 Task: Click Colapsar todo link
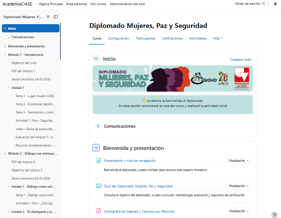point(241,60)
